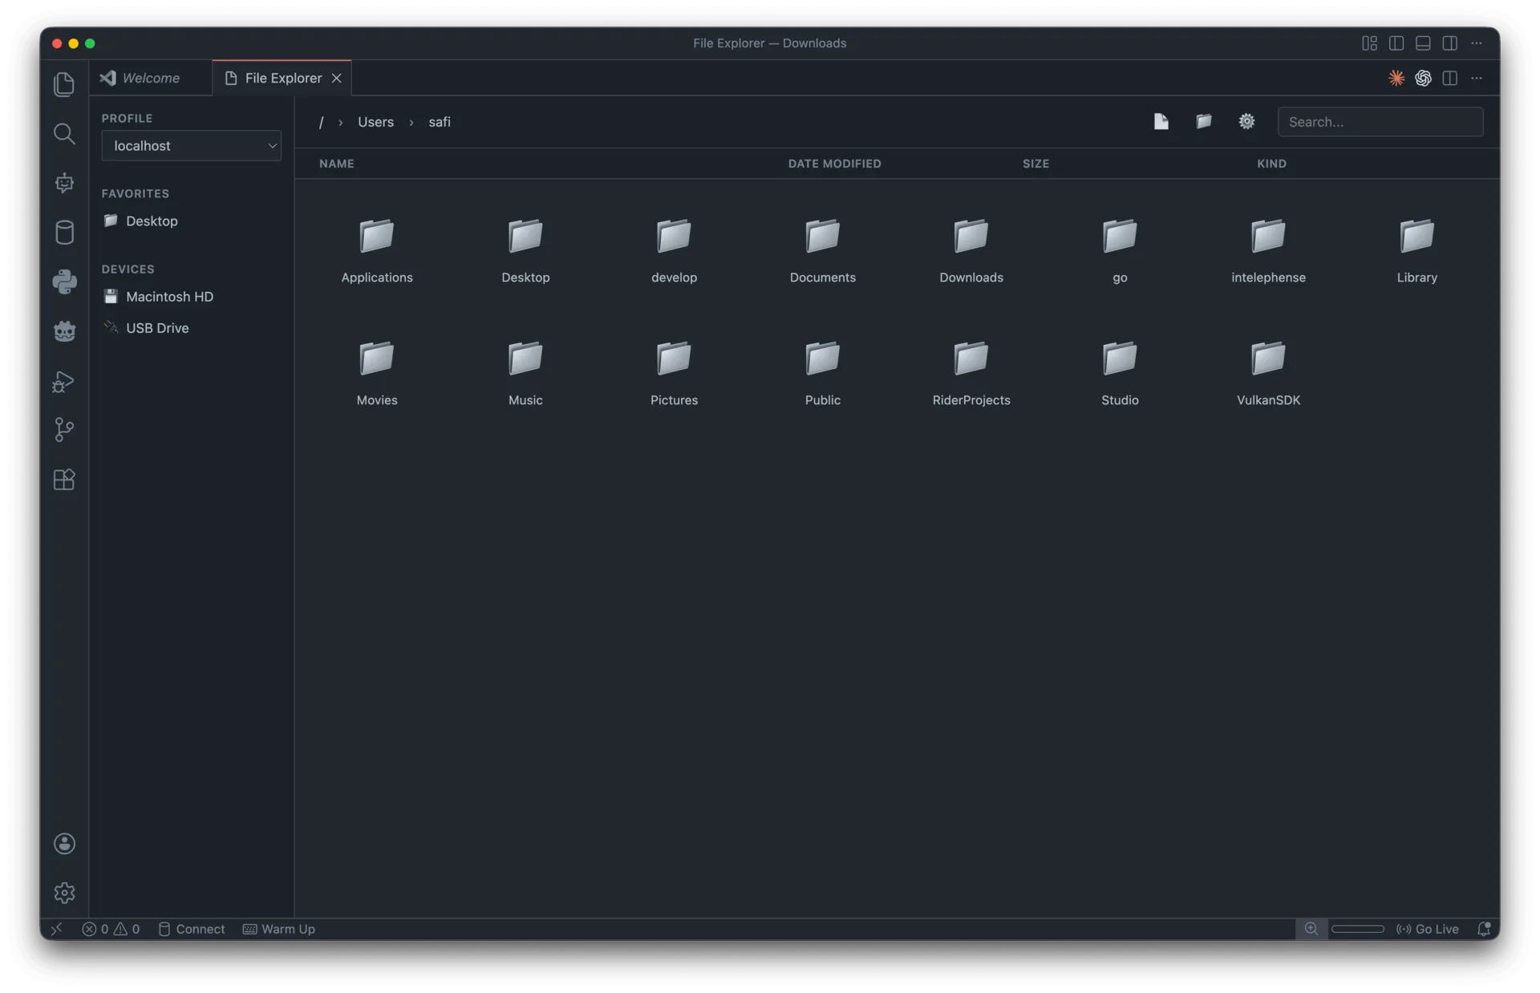Click Warm Up in the status bar
This screenshot has width=1540, height=993.
pos(279,929)
